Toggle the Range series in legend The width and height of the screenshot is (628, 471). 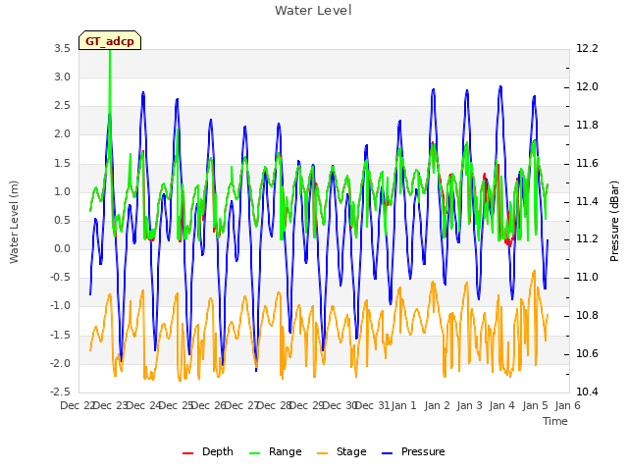pos(275,451)
